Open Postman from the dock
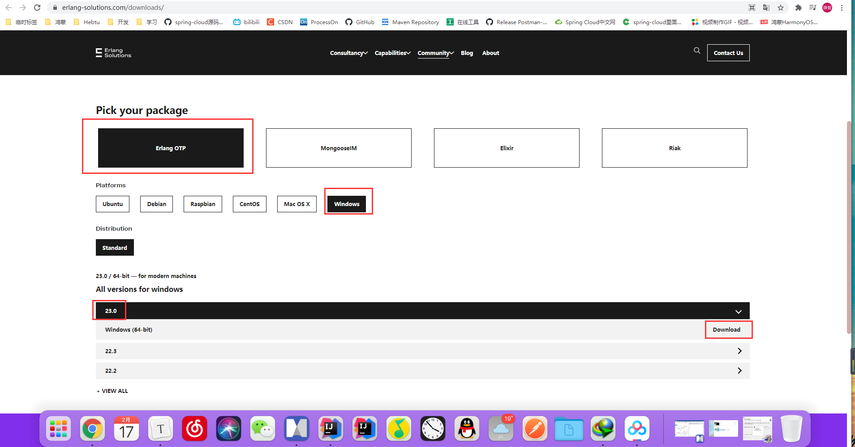The width and height of the screenshot is (855, 447). coord(535,429)
